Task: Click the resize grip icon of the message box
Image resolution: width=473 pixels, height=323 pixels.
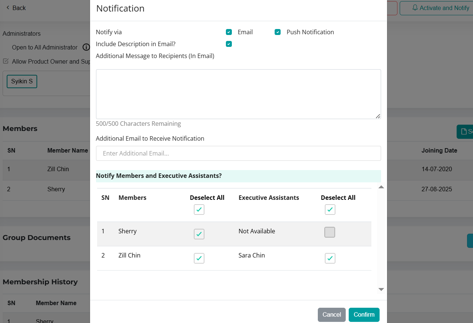Action: tap(378, 116)
